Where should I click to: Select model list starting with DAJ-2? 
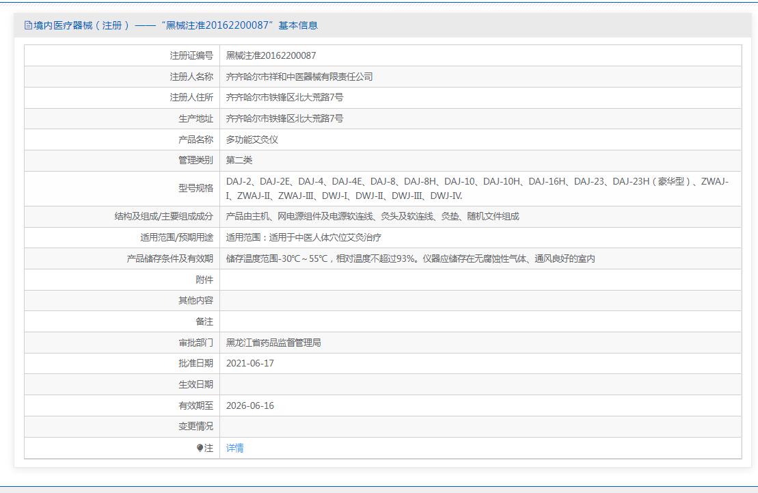coord(477,188)
